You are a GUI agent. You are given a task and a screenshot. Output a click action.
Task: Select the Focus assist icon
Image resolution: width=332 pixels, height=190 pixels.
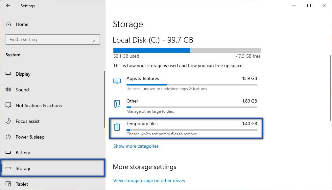pyautogui.click(x=8, y=121)
